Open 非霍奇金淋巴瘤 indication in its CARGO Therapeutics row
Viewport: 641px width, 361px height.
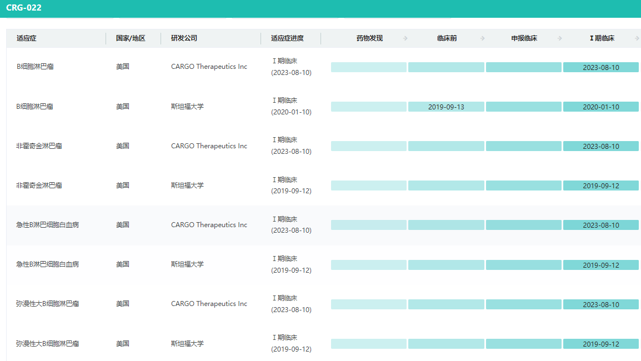pyautogui.click(x=39, y=146)
